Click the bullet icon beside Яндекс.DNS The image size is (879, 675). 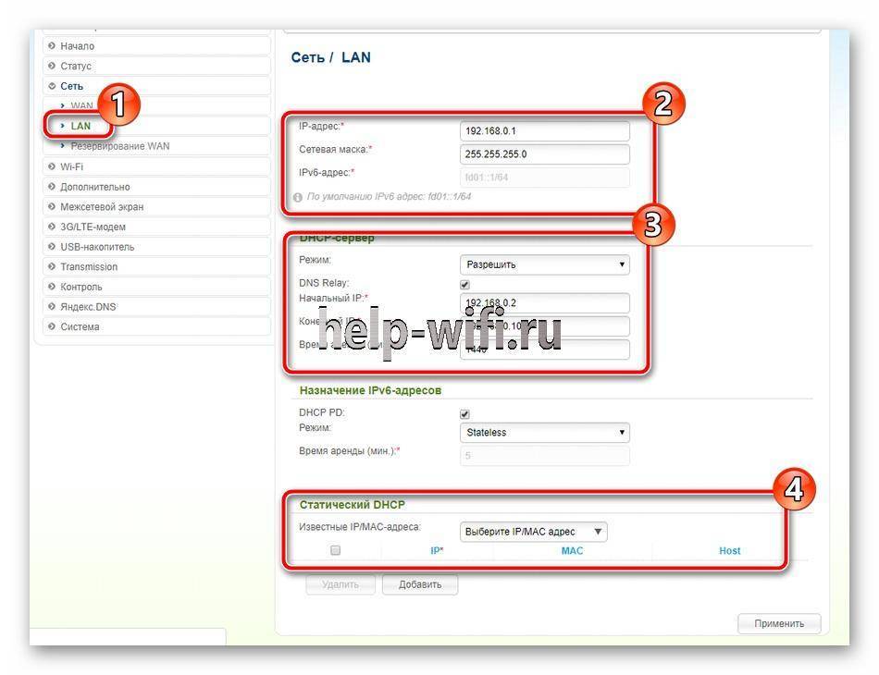[52, 306]
